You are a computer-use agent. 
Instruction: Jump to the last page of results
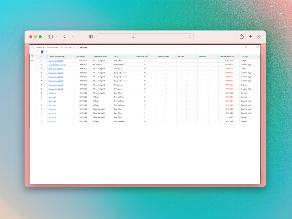(47, 52)
